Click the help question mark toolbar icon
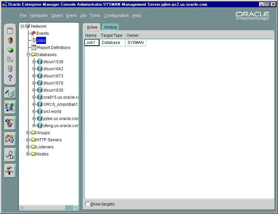 pos(10,78)
